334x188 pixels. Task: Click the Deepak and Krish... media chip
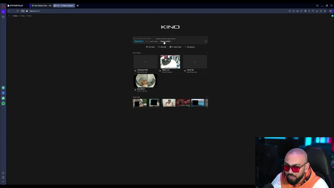coord(165,42)
